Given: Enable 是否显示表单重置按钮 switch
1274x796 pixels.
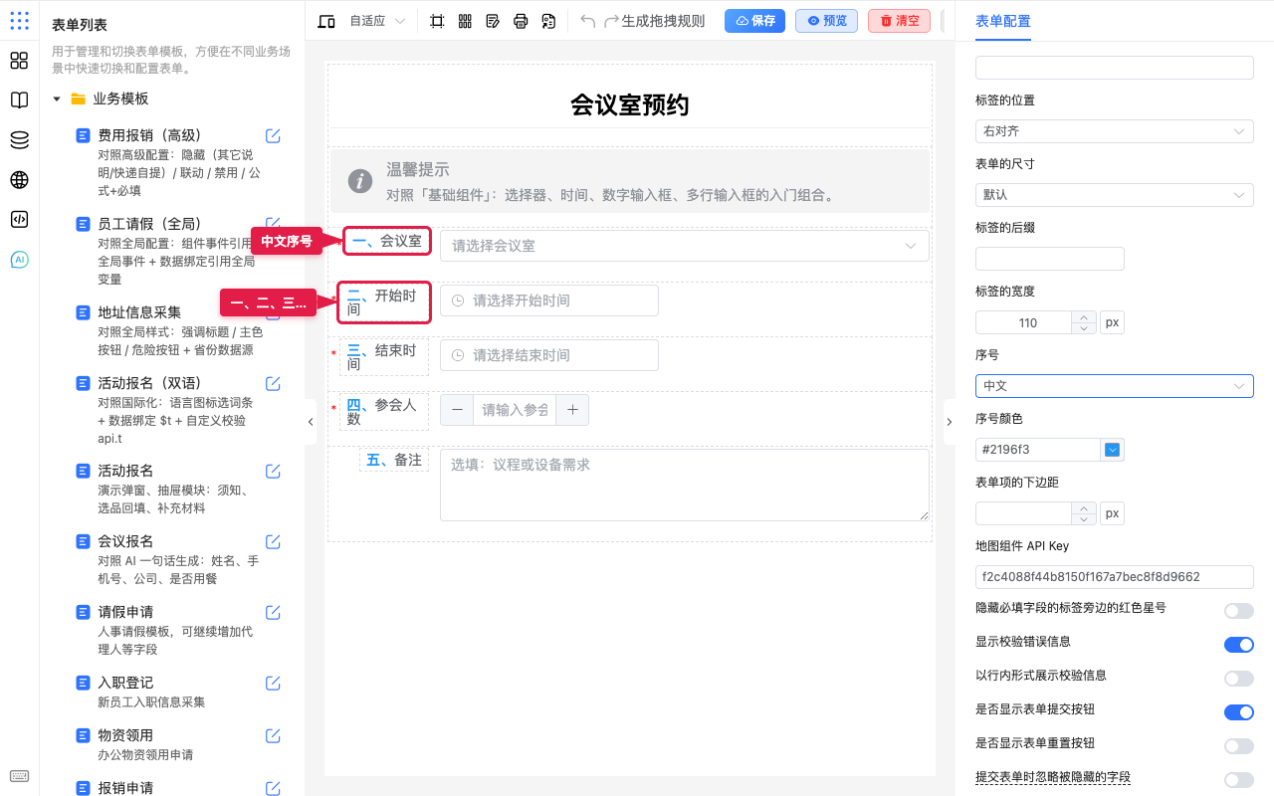Looking at the screenshot, I should point(1239,746).
